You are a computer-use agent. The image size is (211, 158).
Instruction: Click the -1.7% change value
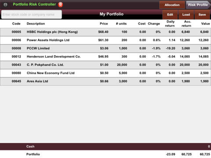156,57
